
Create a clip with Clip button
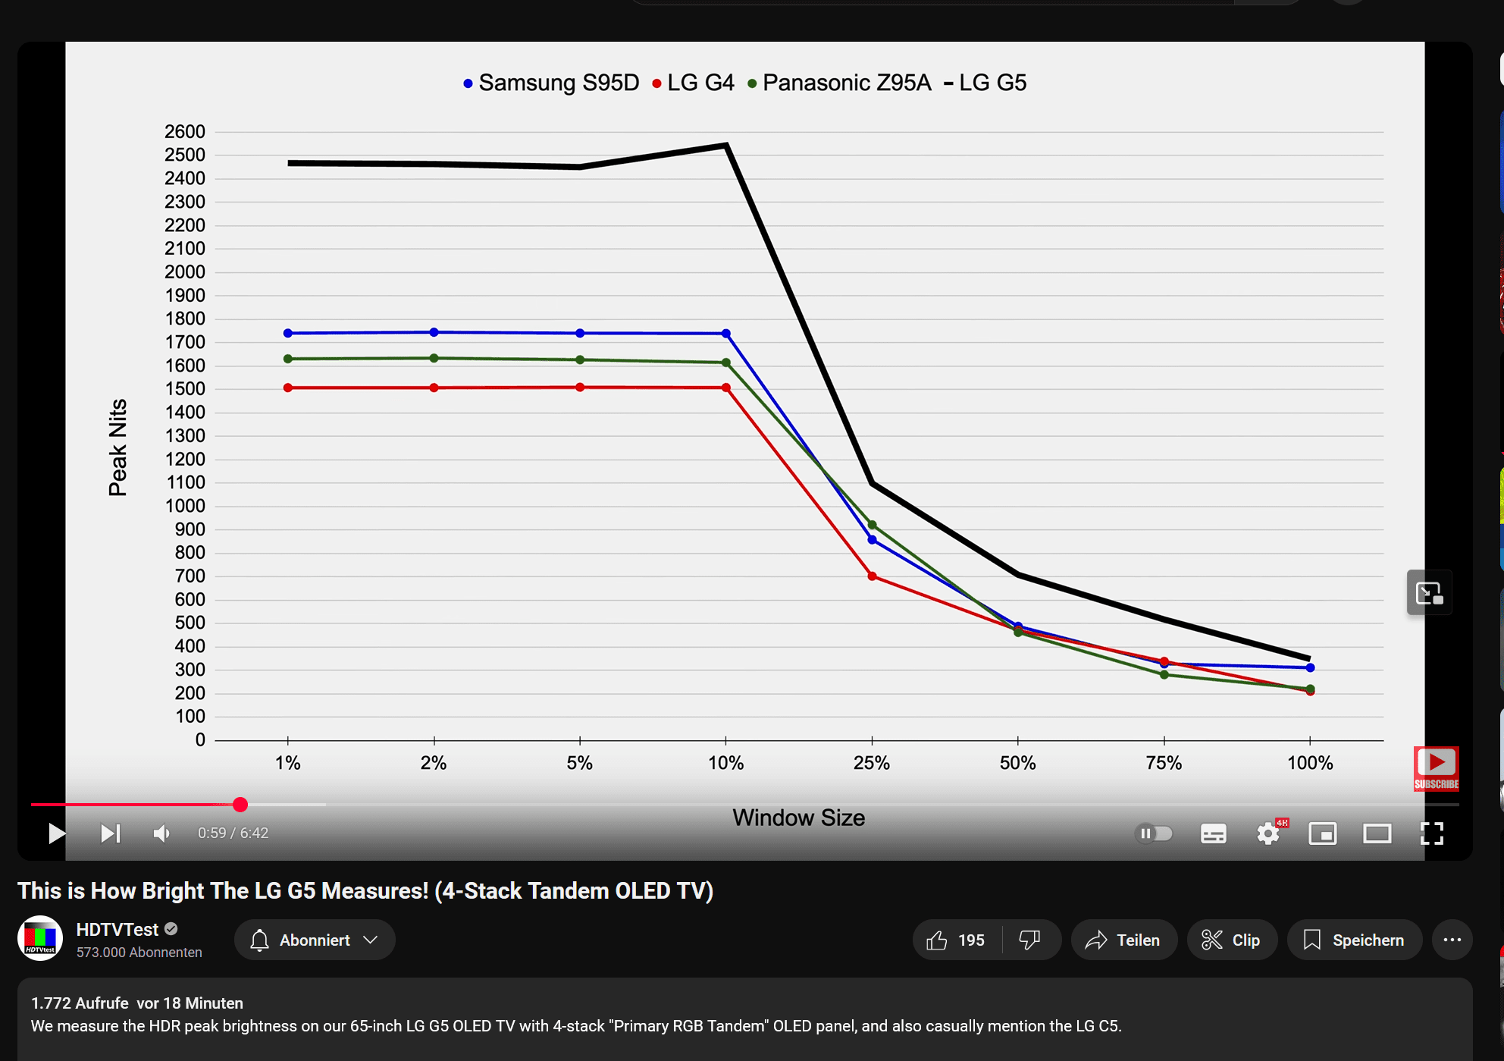point(1232,940)
